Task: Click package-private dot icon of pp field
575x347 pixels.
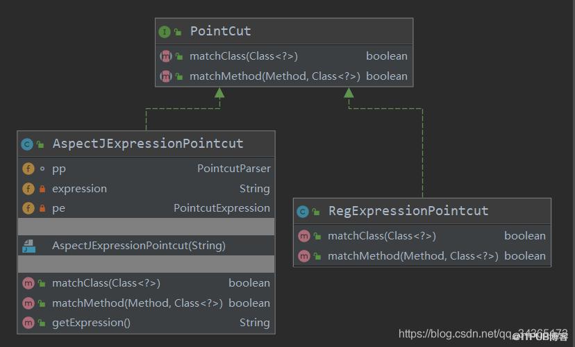Action: tap(42, 169)
